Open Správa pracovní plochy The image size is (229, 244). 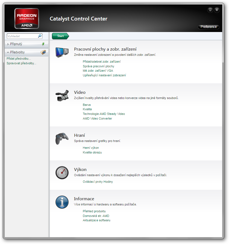coord(98,66)
